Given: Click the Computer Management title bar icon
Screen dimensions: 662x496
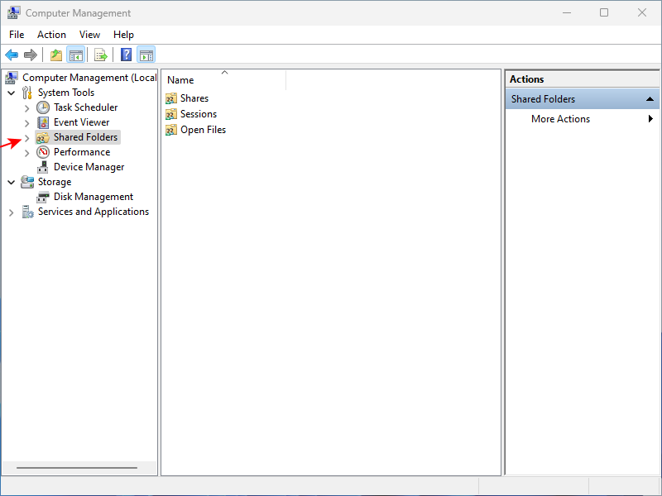Looking at the screenshot, I should tap(13, 12).
